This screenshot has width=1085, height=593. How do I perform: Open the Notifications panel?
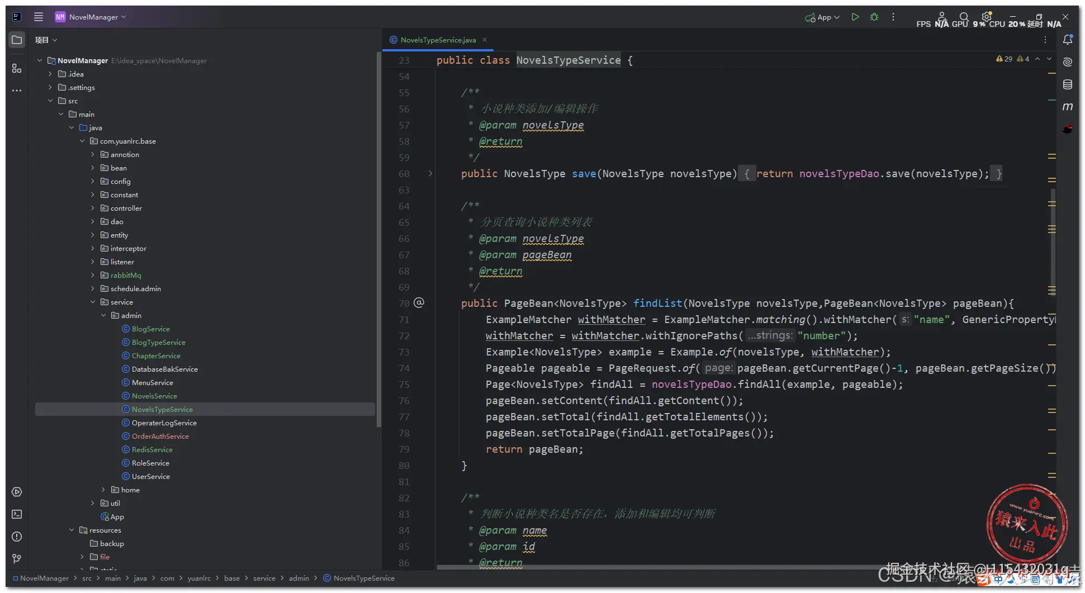pyautogui.click(x=1068, y=40)
